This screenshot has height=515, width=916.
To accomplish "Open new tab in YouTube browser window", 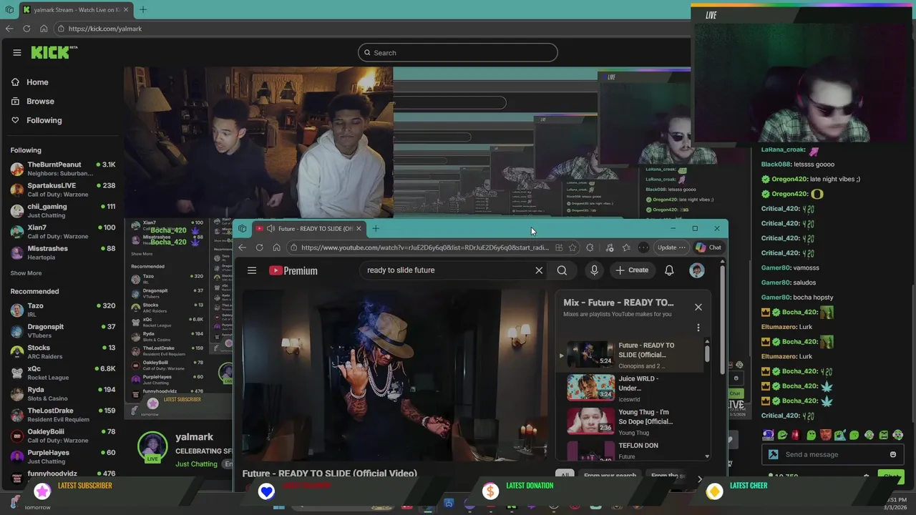I will 376,228.
